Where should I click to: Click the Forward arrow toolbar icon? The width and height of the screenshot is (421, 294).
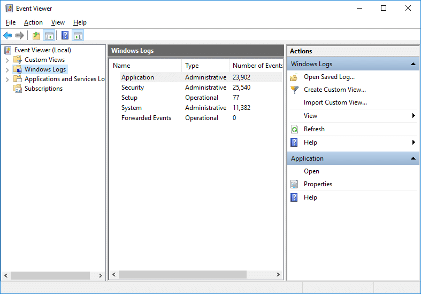coord(20,36)
